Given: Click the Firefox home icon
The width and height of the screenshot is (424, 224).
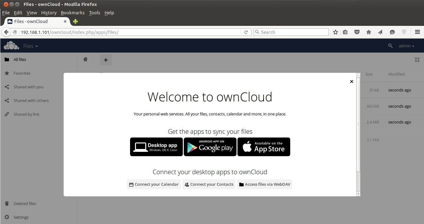Looking at the screenshot, I should (x=369, y=32).
